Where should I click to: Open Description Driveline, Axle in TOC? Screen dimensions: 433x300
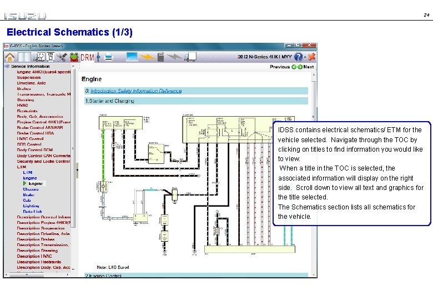43,234
